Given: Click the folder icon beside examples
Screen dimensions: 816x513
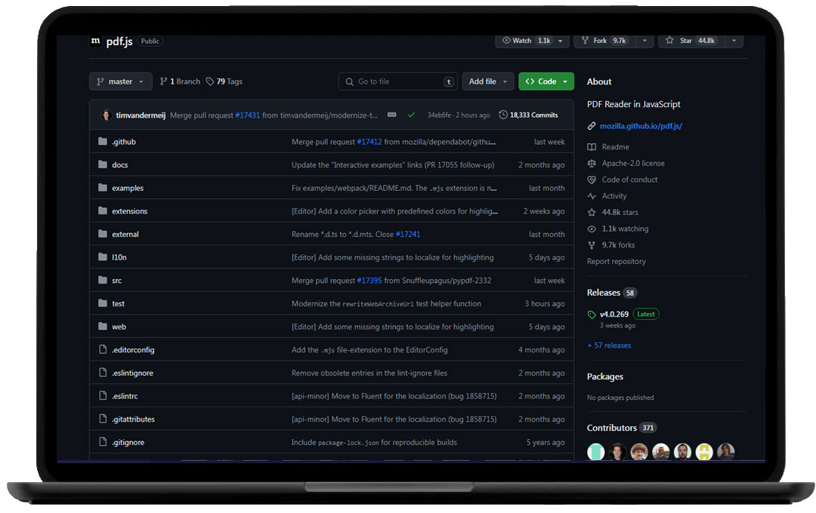Looking at the screenshot, I should coord(103,188).
